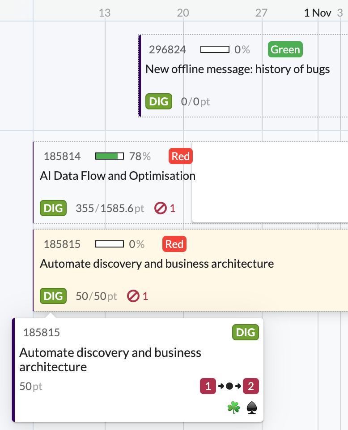Click DIG tag on card 296824
The width and height of the screenshot is (348, 430).
[x=159, y=101]
